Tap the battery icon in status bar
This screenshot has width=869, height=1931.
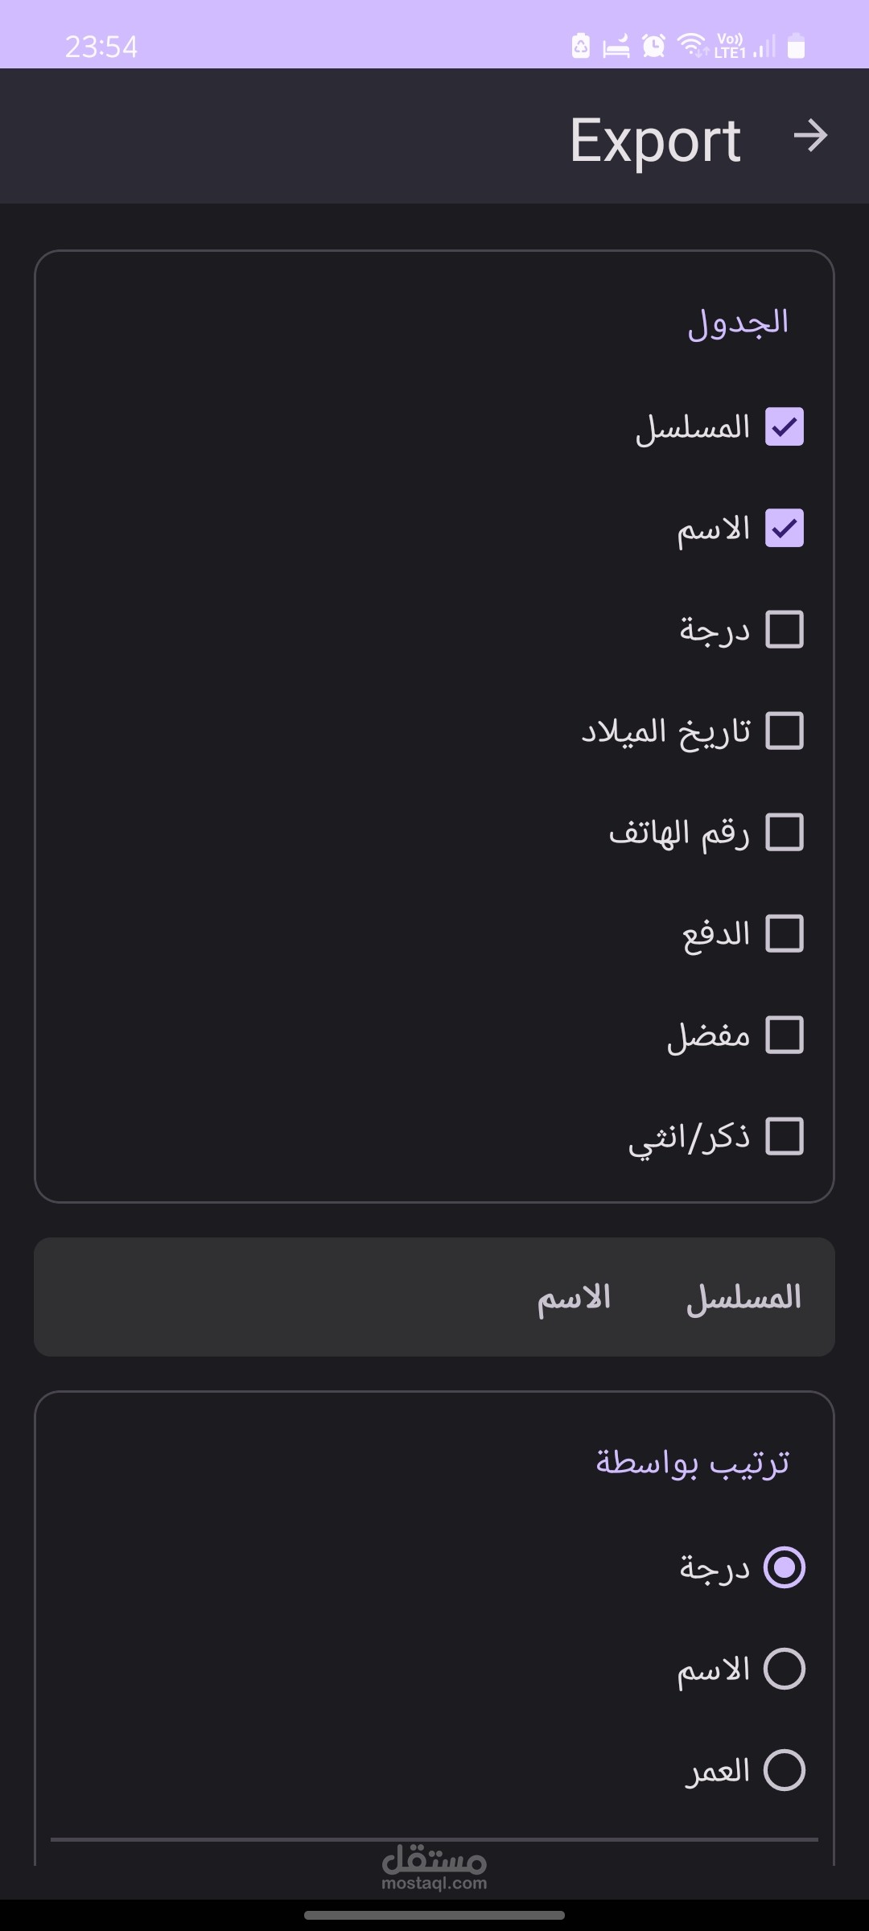point(796,46)
